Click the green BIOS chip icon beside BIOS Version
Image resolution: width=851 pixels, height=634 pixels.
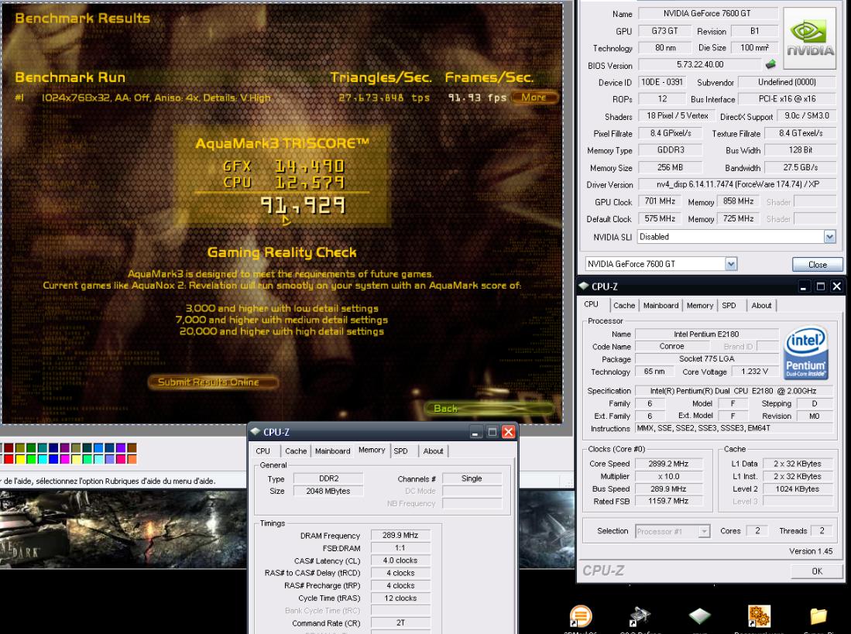pos(770,64)
